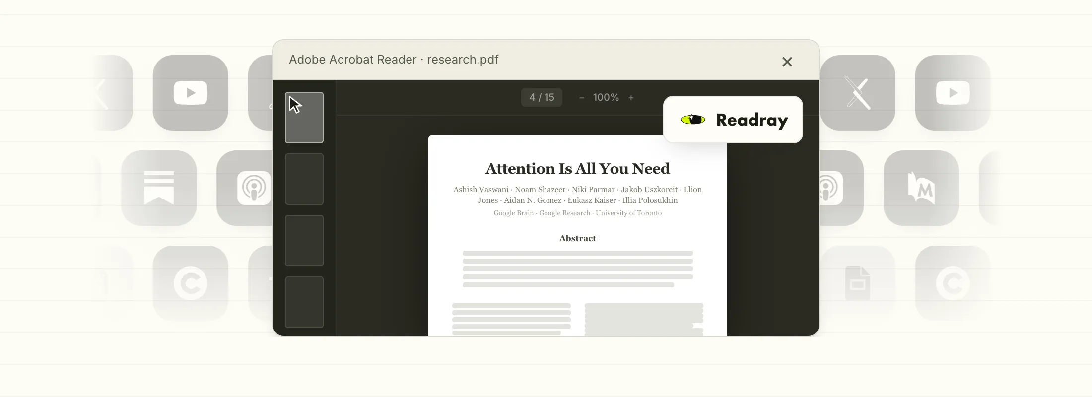
Task: Click the crossed-sticks X app icon
Action: pos(858,93)
